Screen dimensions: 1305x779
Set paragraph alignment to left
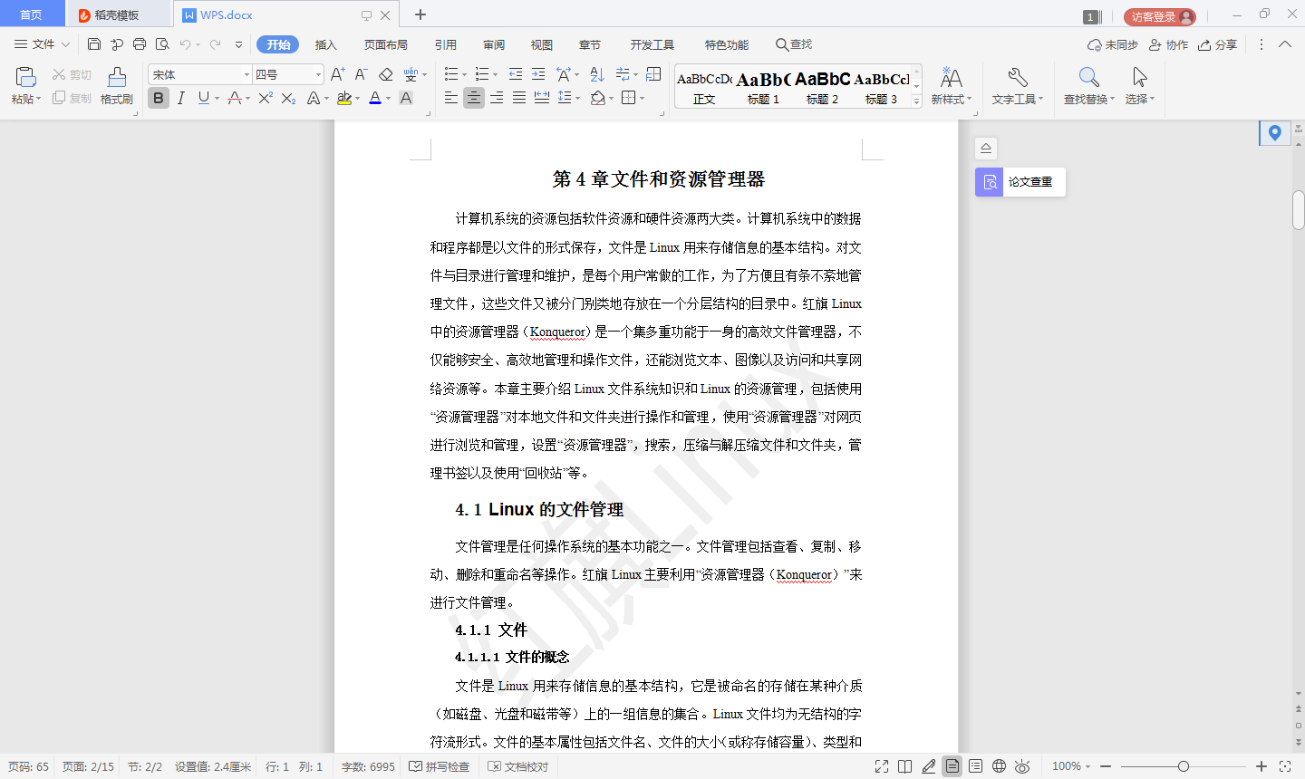[x=451, y=98]
